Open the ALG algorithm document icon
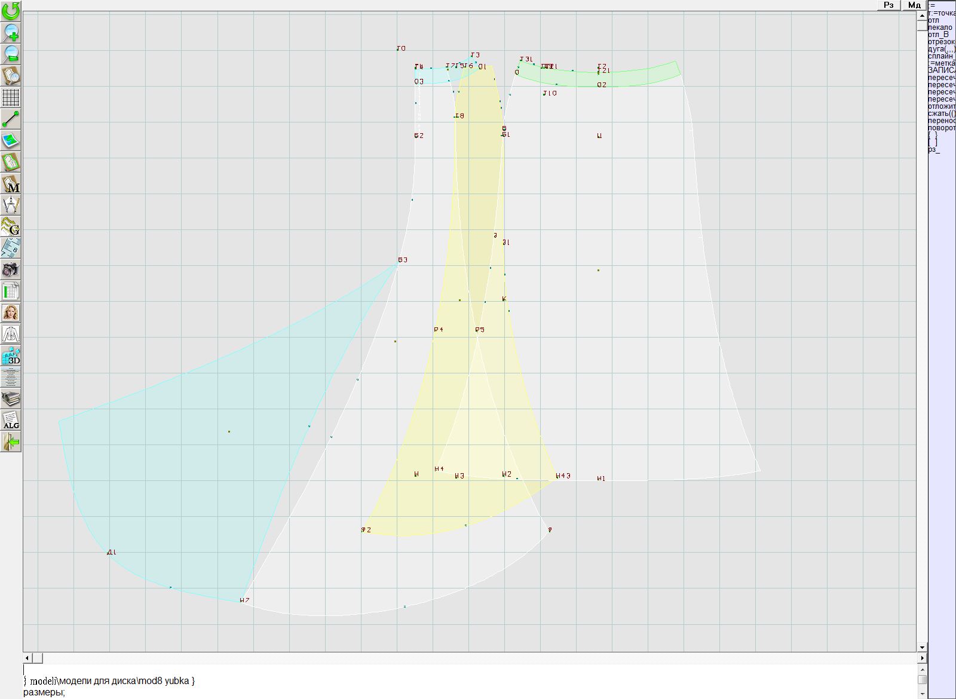Viewport: 956px width, 699px height. pos(11,420)
